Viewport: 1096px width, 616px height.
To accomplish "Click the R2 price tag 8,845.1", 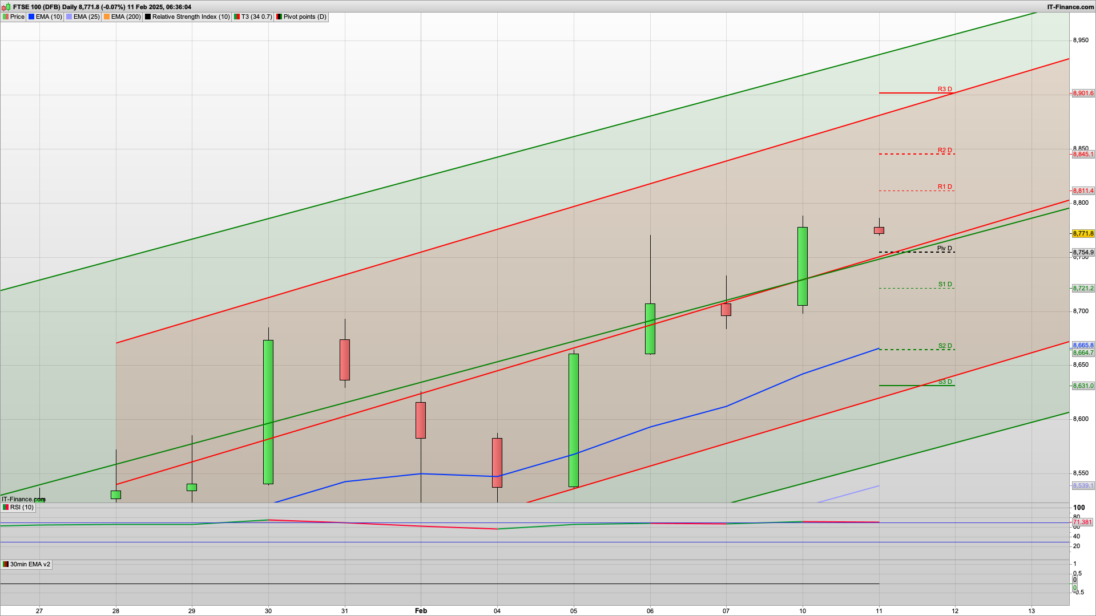I will click(x=1083, y=154).
